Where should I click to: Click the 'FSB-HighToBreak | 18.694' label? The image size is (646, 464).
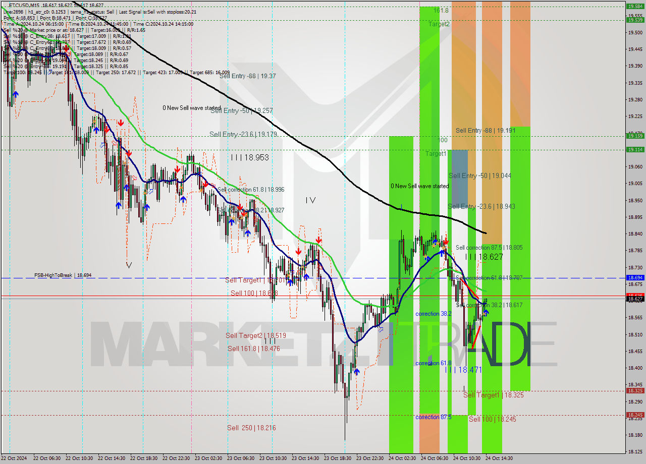[x=63, y=275]
